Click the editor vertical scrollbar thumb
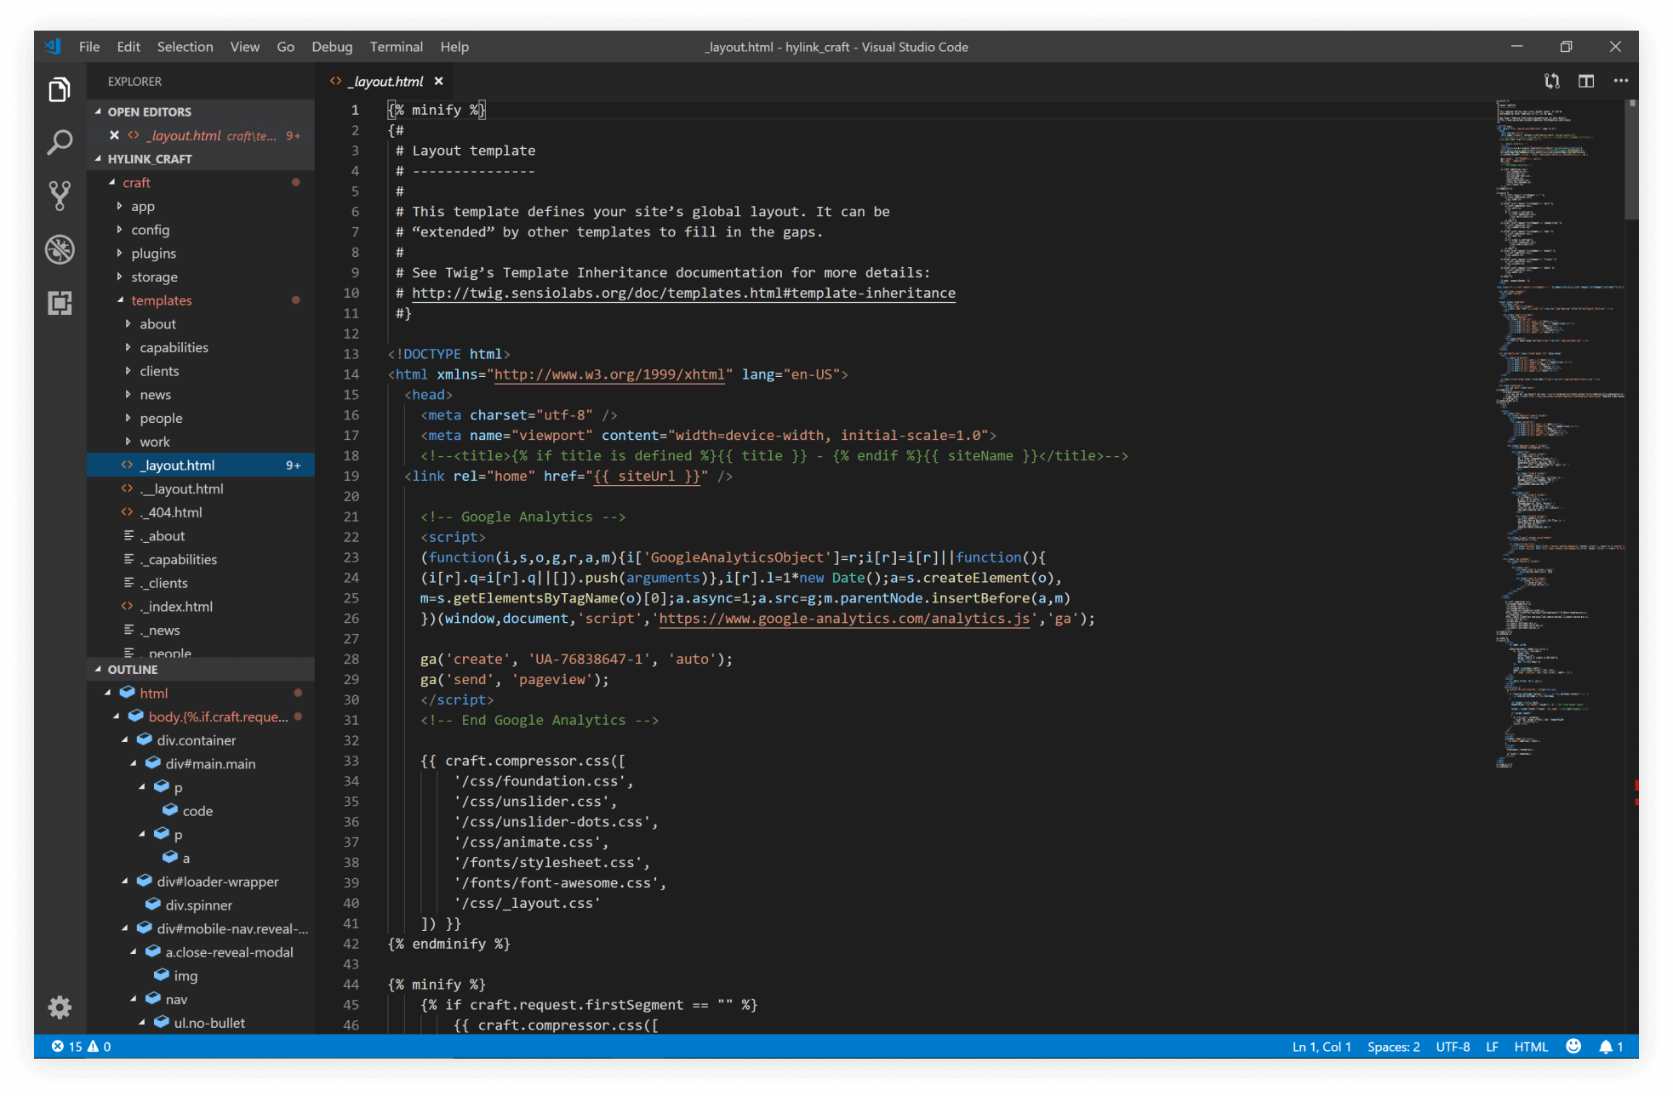The width and height of the screenshot is (1673, 1096). pos(1631,160)
